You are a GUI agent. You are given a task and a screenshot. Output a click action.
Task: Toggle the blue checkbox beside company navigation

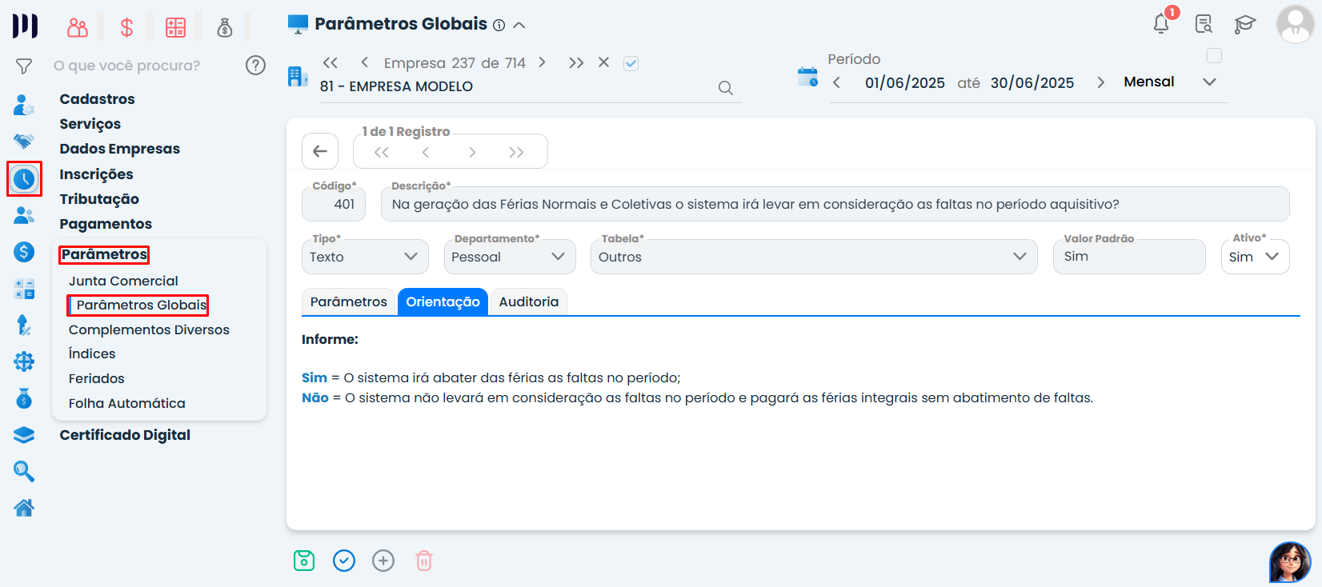pyautogui.click(x=631, y=63)
